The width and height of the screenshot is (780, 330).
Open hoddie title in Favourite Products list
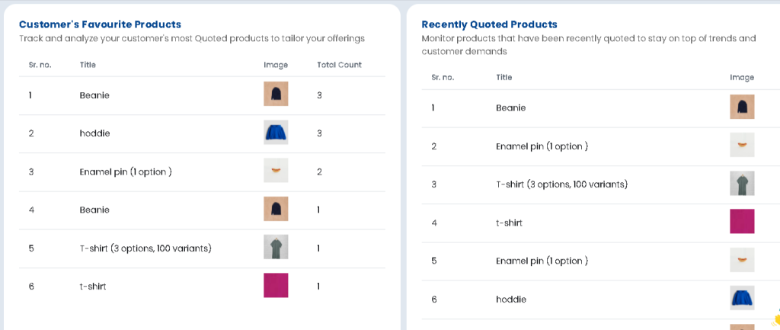pos(94,133)
